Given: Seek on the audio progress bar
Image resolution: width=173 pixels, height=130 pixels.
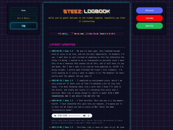Looking at the screenshot, I should [74, 116].
